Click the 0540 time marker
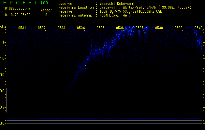Image resolution: width=205 pixels, height=130 pixels. (x=198, y=28)
